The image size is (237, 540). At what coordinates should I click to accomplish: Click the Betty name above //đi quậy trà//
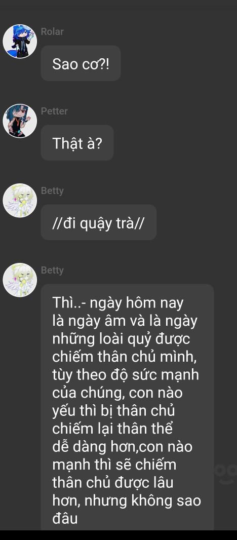(52, 191)
